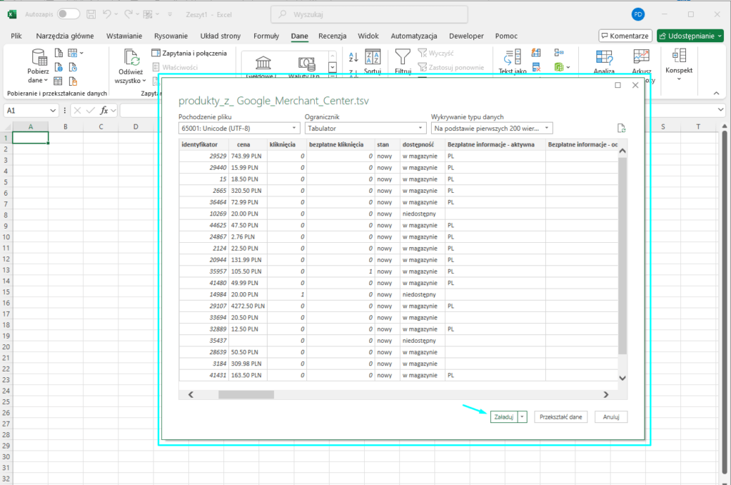Open the Analiza warunkowa menu

click(604, 61)
